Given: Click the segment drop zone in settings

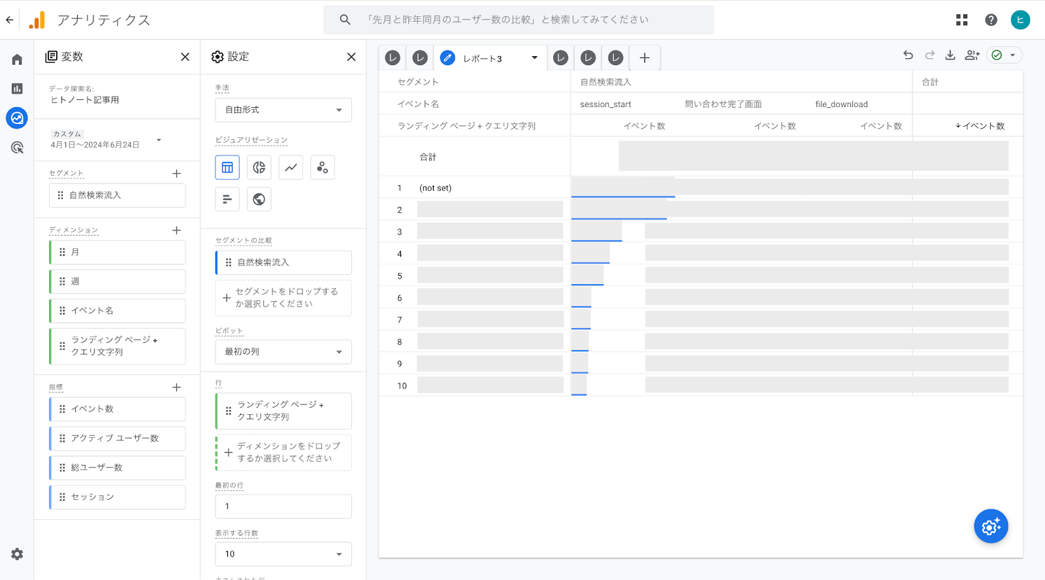Looking at the screenshot, I should point(283,298).
